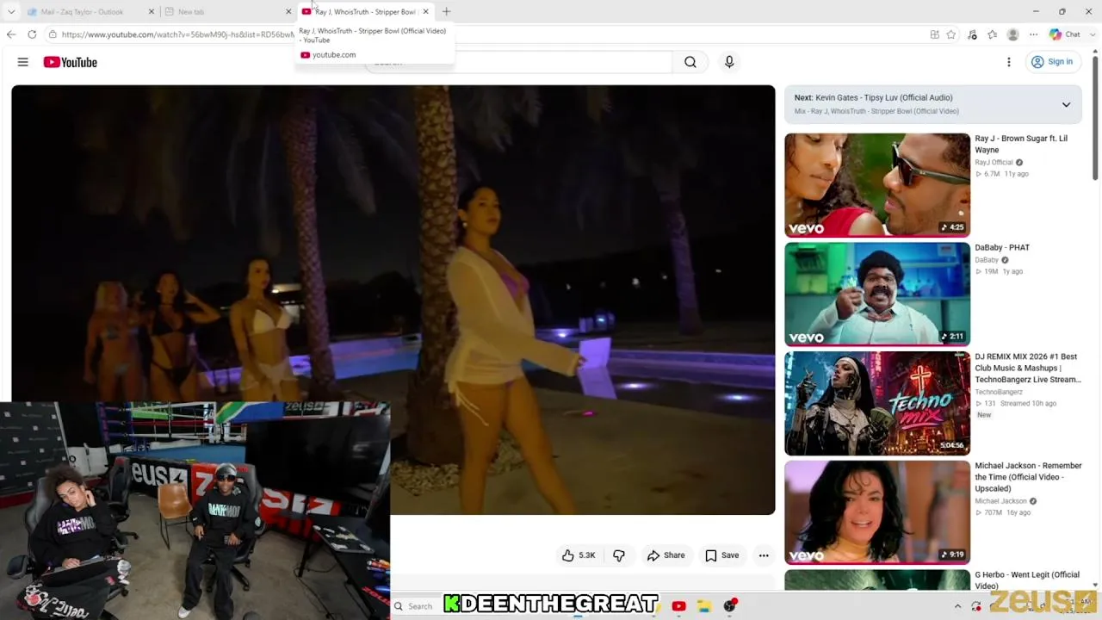
Task: Open DJ REMIX MIX 2026 techno thumbnail
Action: pyautogui.click(x=877, y=403)
